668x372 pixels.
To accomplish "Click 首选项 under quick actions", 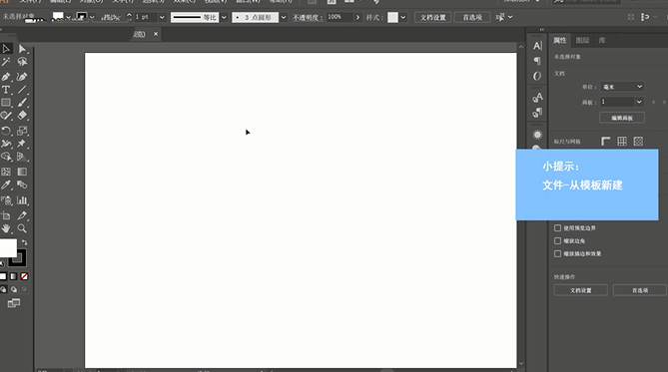I will tap(640, 290).
